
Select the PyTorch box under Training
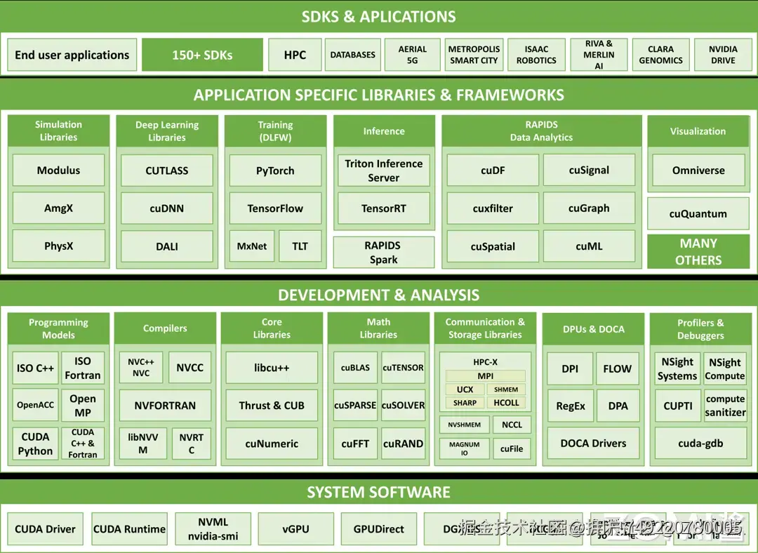coord(275,170)
